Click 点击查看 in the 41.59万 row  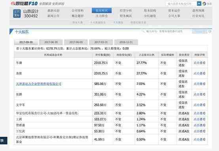point(200,140)
